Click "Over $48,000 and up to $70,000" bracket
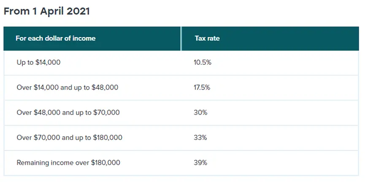 (x=68, y=112)
